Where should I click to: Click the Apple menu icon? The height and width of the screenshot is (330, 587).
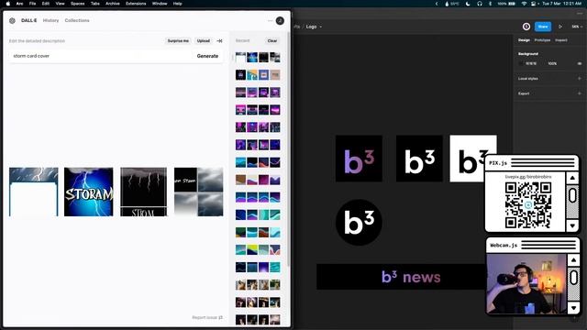click(8, 4)
